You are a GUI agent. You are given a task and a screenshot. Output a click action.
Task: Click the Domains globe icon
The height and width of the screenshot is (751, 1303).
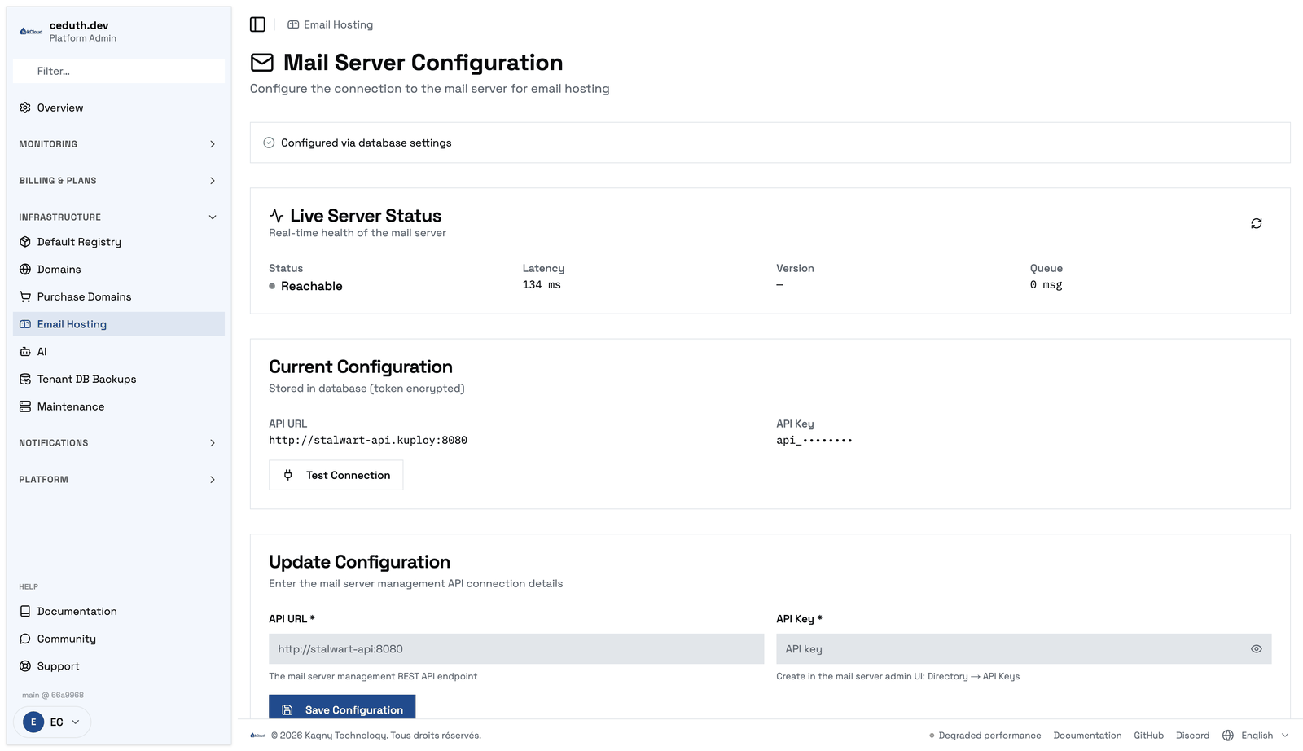coord(25,270)
